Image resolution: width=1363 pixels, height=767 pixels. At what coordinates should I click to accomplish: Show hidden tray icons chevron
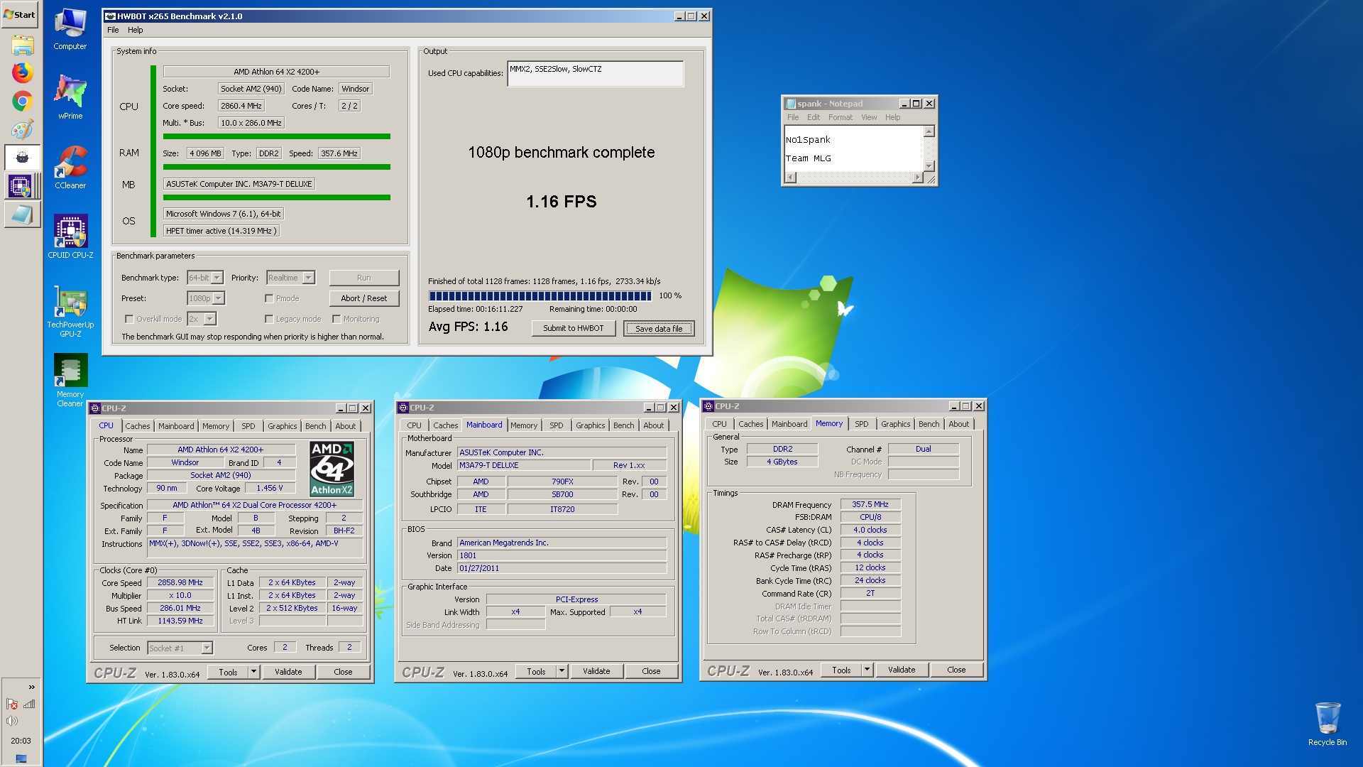coord(31,687)
